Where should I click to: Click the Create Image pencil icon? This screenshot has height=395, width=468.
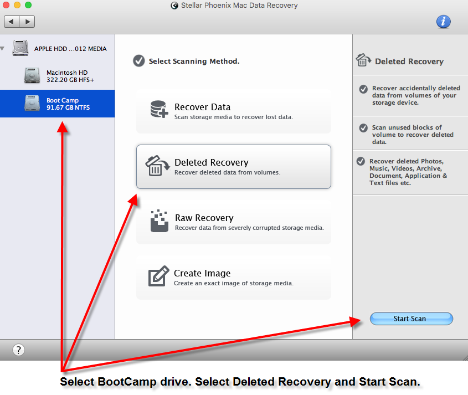click(158, 276)
